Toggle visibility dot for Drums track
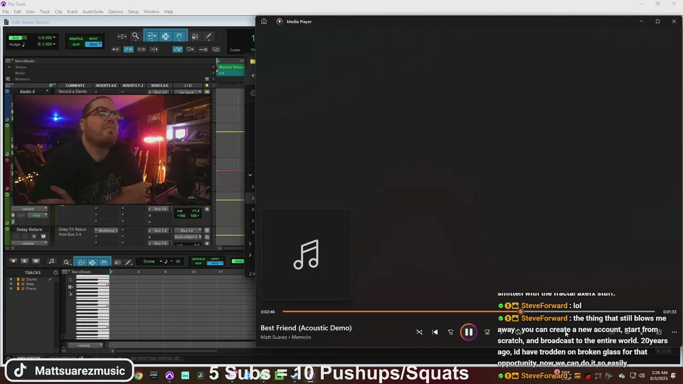 click(11, 279)
